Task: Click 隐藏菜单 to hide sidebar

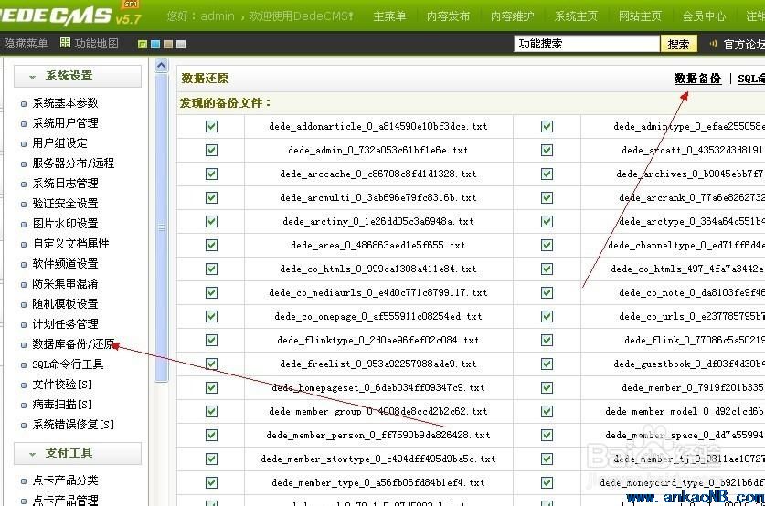Action: [x=26, y=44]
